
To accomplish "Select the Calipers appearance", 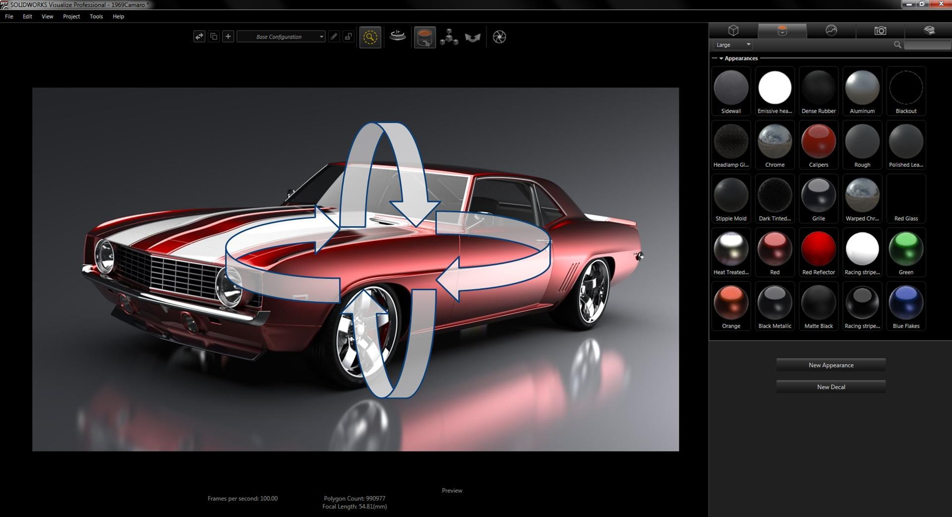I will [819, 145].
